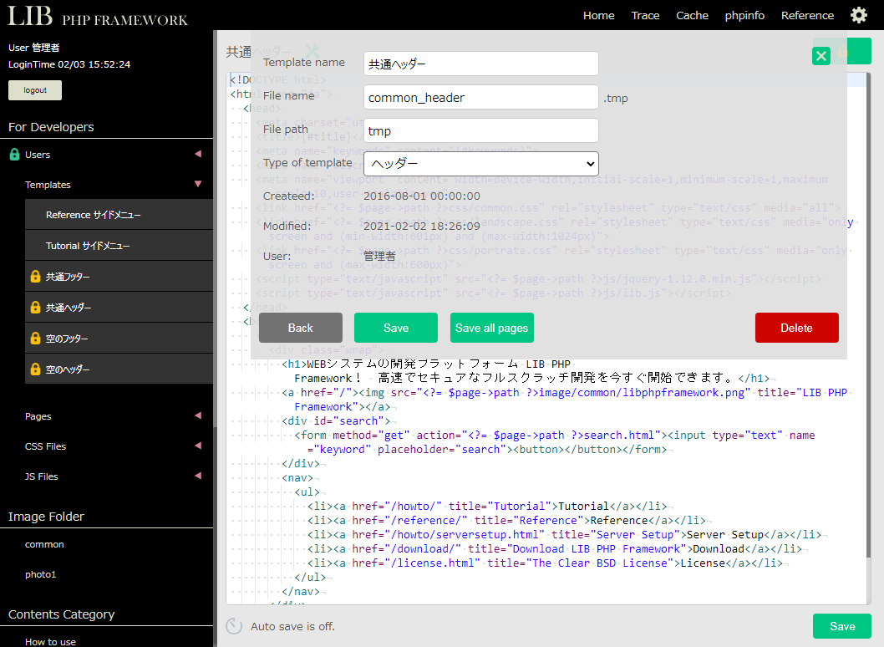Click the green lock icon beside Users

14,155
